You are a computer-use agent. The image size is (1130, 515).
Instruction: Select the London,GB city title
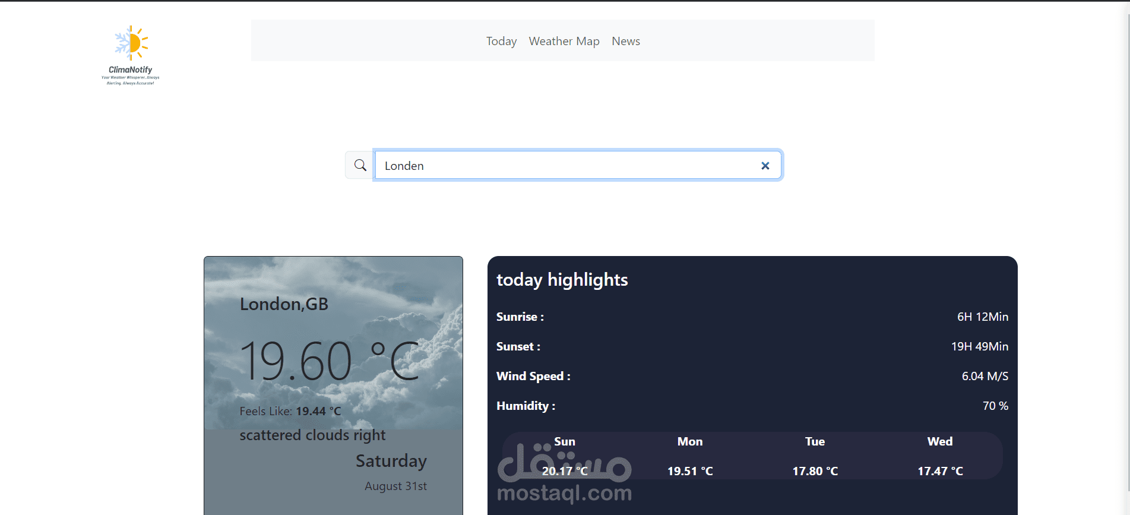284,304
